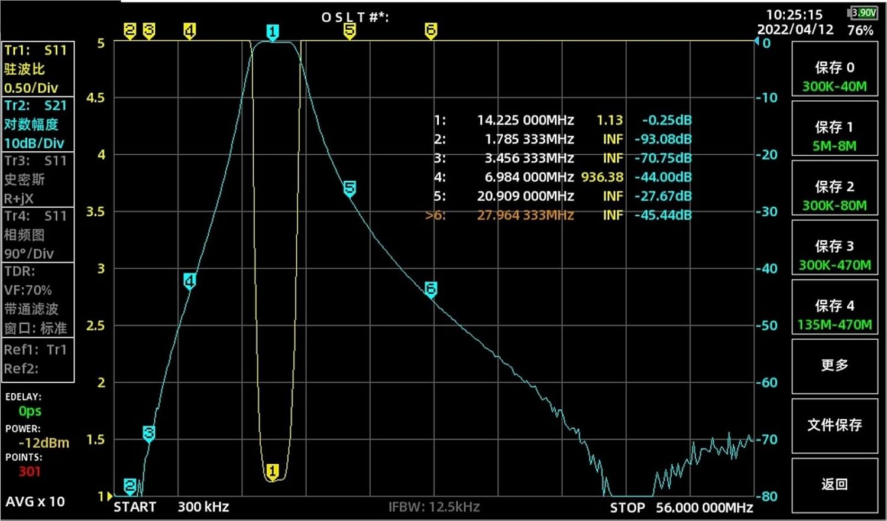Tap 90°/Div scale in Tr4 panel
887x521 pixels.
28,253
